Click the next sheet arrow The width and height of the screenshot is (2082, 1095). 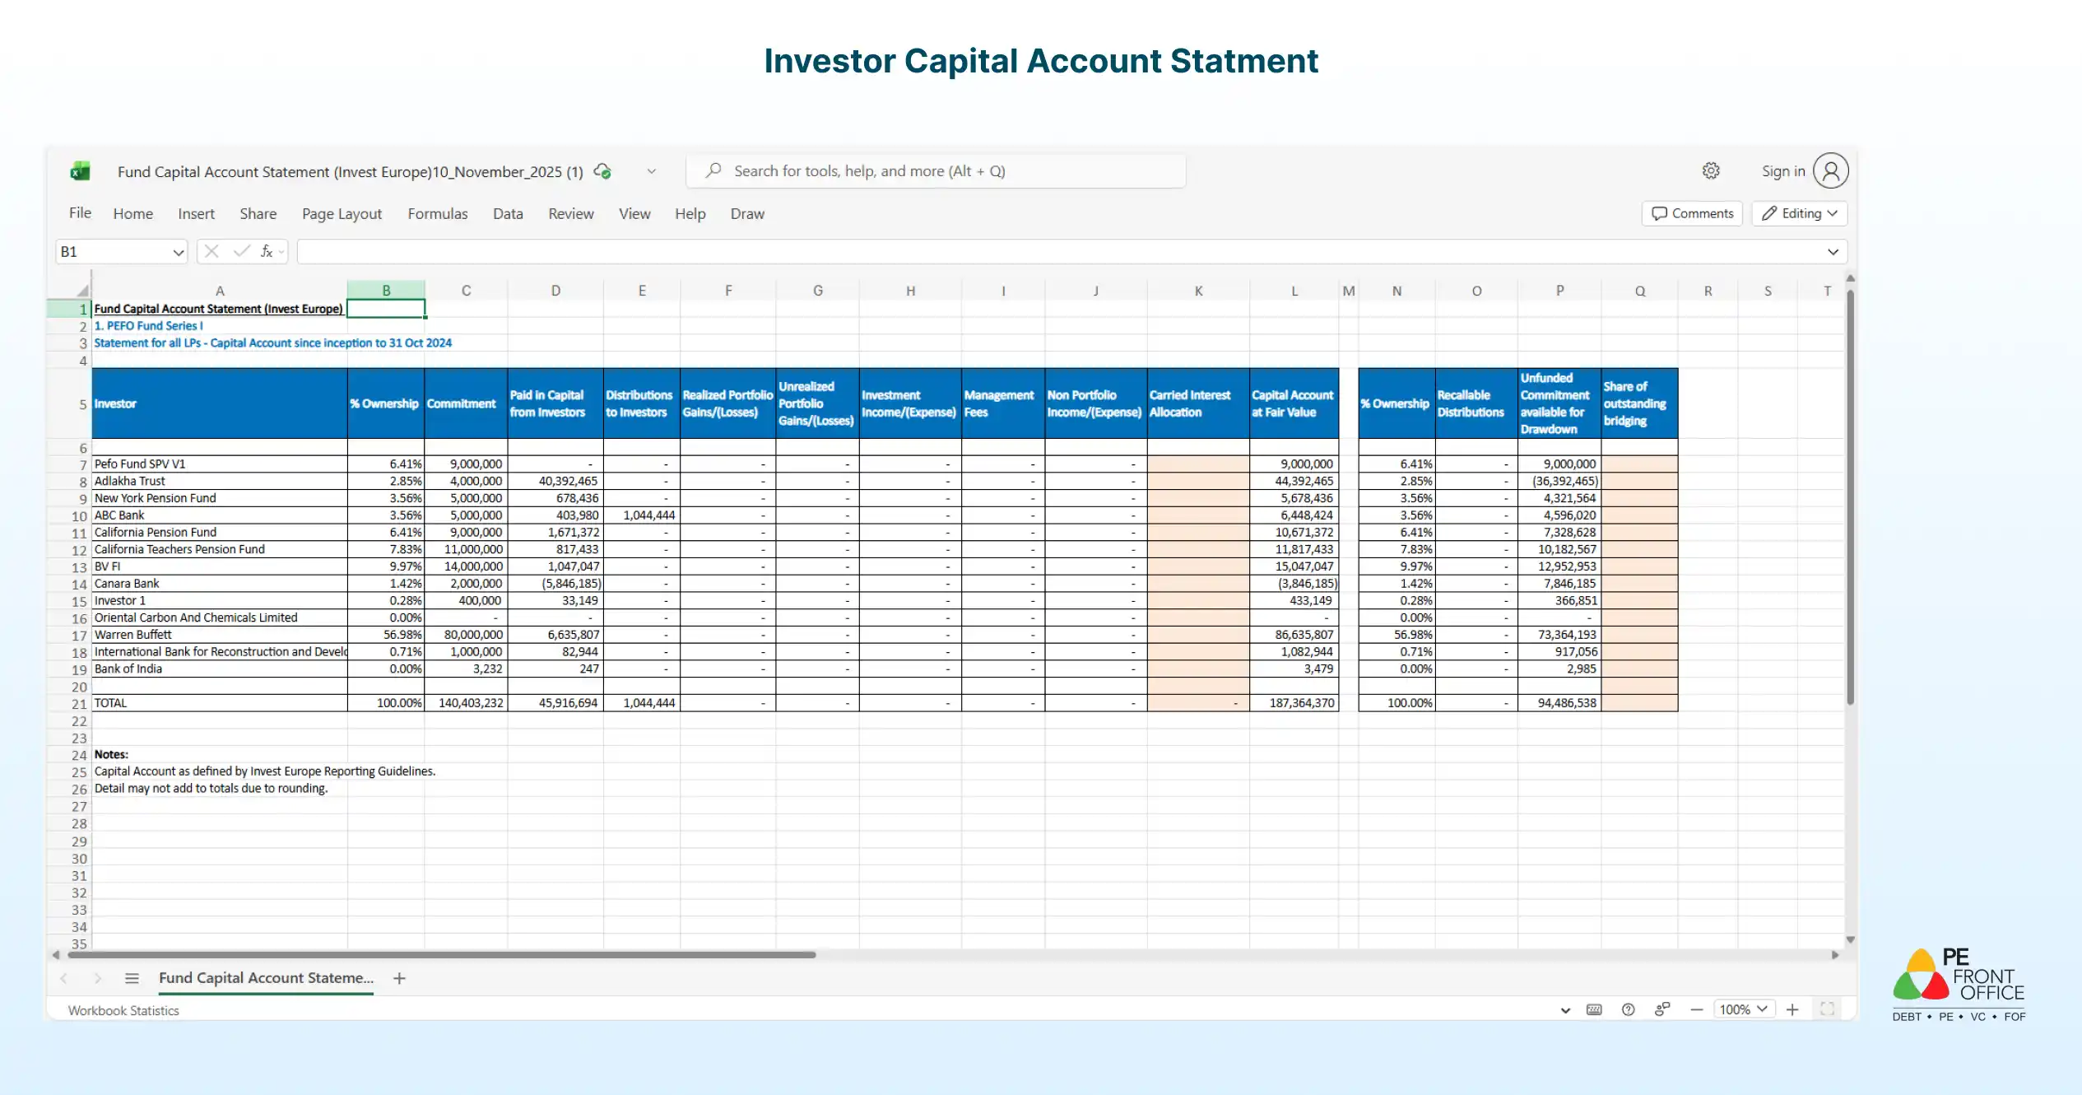97,978
